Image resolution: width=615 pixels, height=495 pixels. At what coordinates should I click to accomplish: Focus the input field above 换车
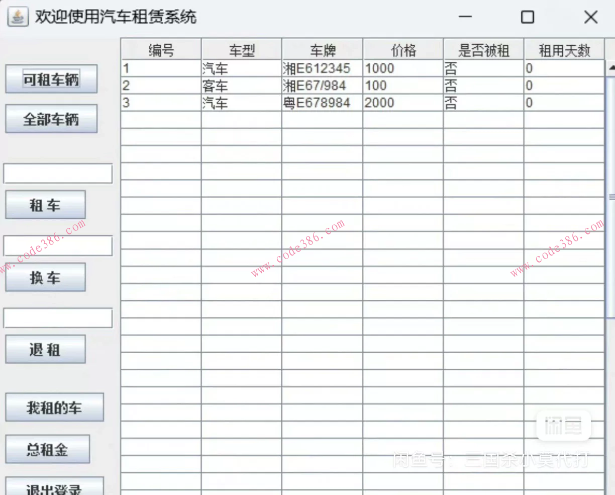pos(58,246)
